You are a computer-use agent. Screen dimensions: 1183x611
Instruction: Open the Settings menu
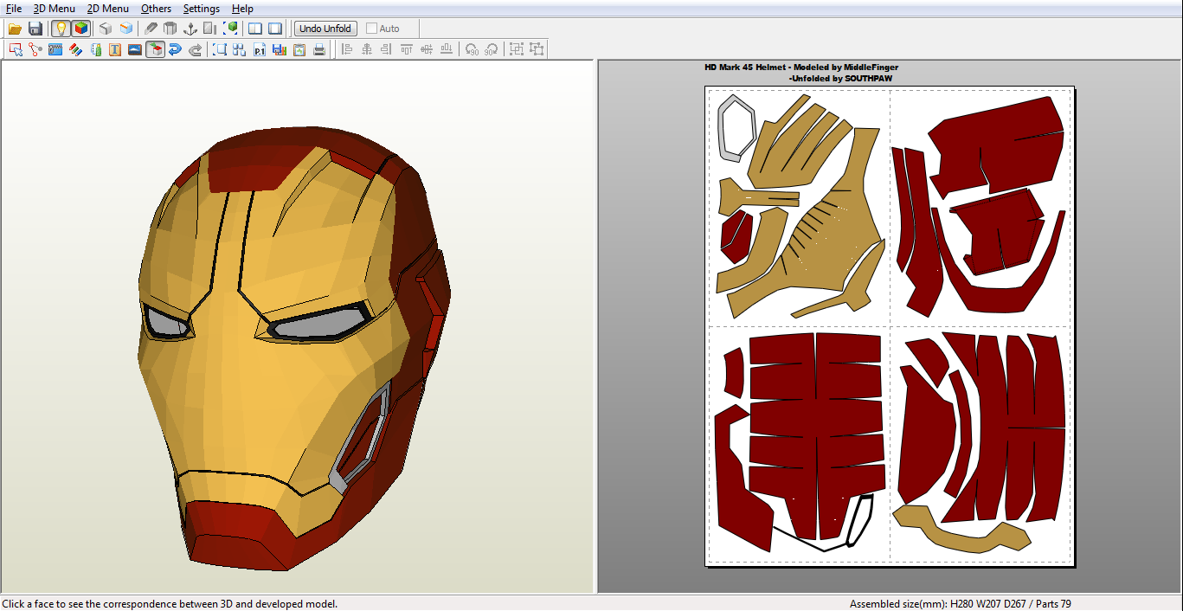[x=202, y=9]
